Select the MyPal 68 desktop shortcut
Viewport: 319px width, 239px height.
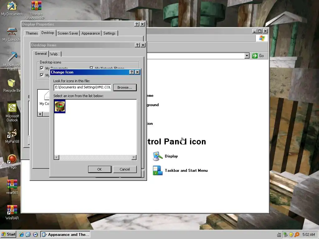point(12,136)
